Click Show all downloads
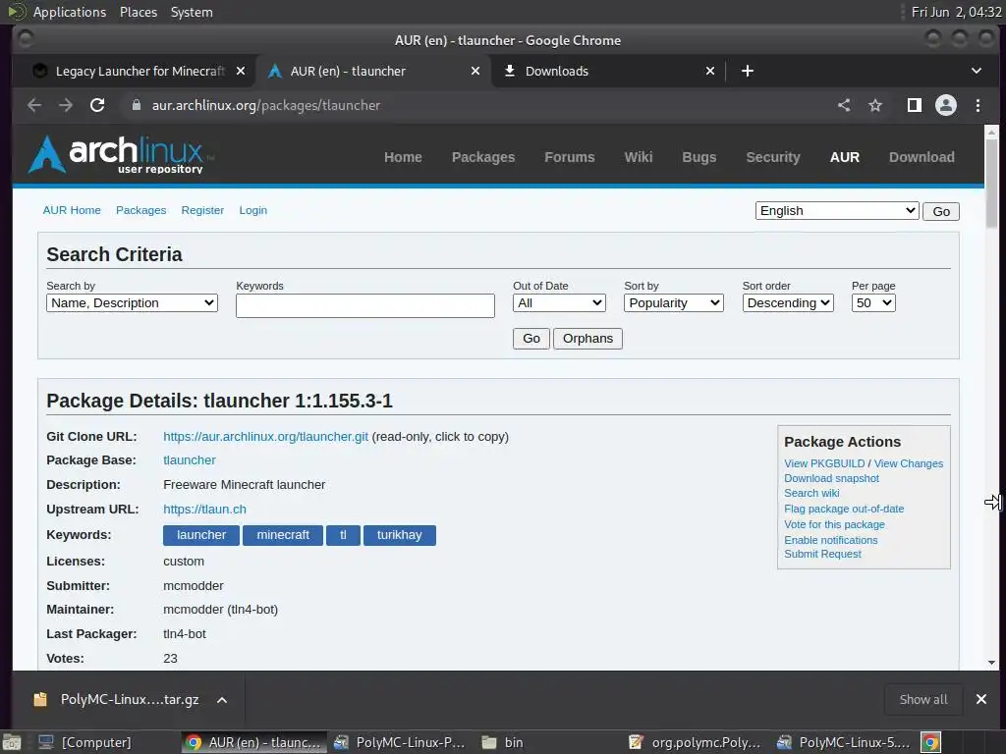This screenshot has height=754, width=1006. click(923, 699)
